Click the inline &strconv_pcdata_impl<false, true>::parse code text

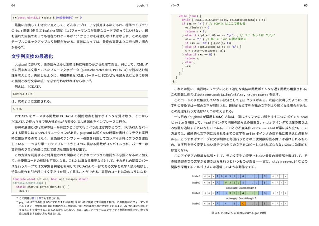pyautogui.click(x=233, y=95)
